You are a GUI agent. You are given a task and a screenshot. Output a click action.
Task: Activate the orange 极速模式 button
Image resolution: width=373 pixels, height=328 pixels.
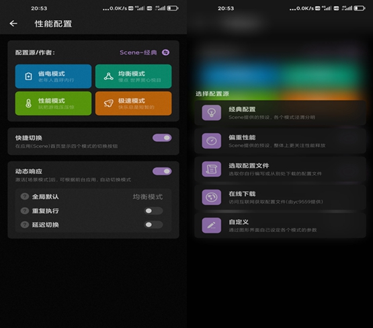134,104
